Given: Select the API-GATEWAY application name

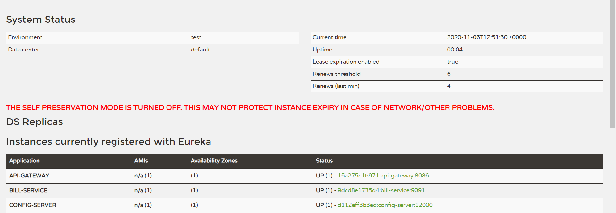Looking at the screenshot, I should click(29, 176).
